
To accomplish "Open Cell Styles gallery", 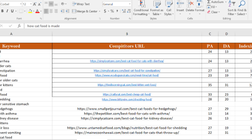I will click(169, 8).
